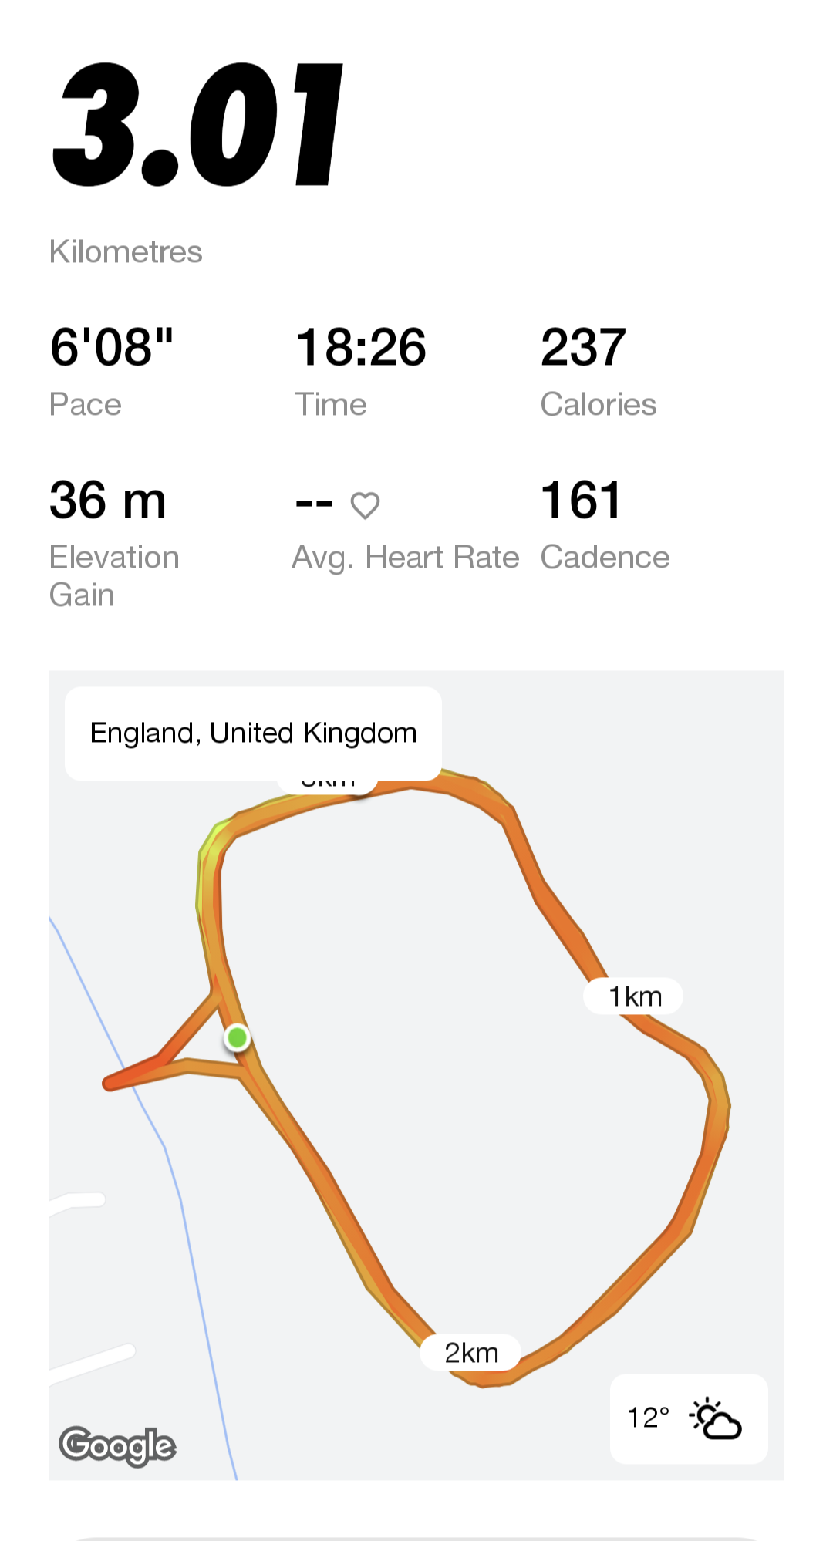Tap the 36 m elevation gain value
Image resolution: width=833 pixels, height=1541 pixels.
click(x=108, y=500)
